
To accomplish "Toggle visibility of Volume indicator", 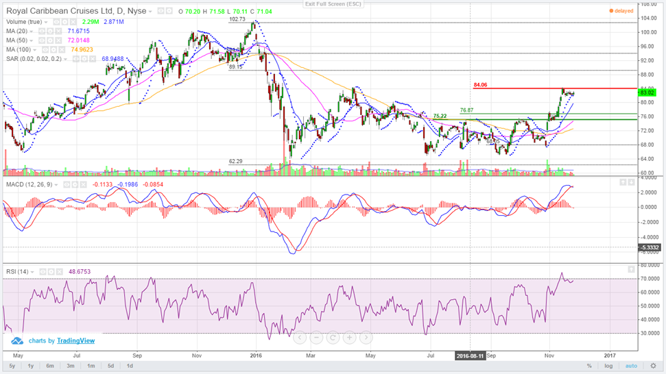I will click(56, 22).
